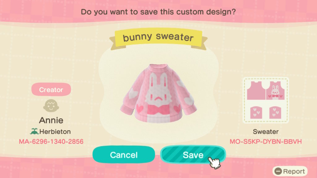Click the Cancel button
Image resolution: width=317 pixels, height=178 pixels.
124,155
